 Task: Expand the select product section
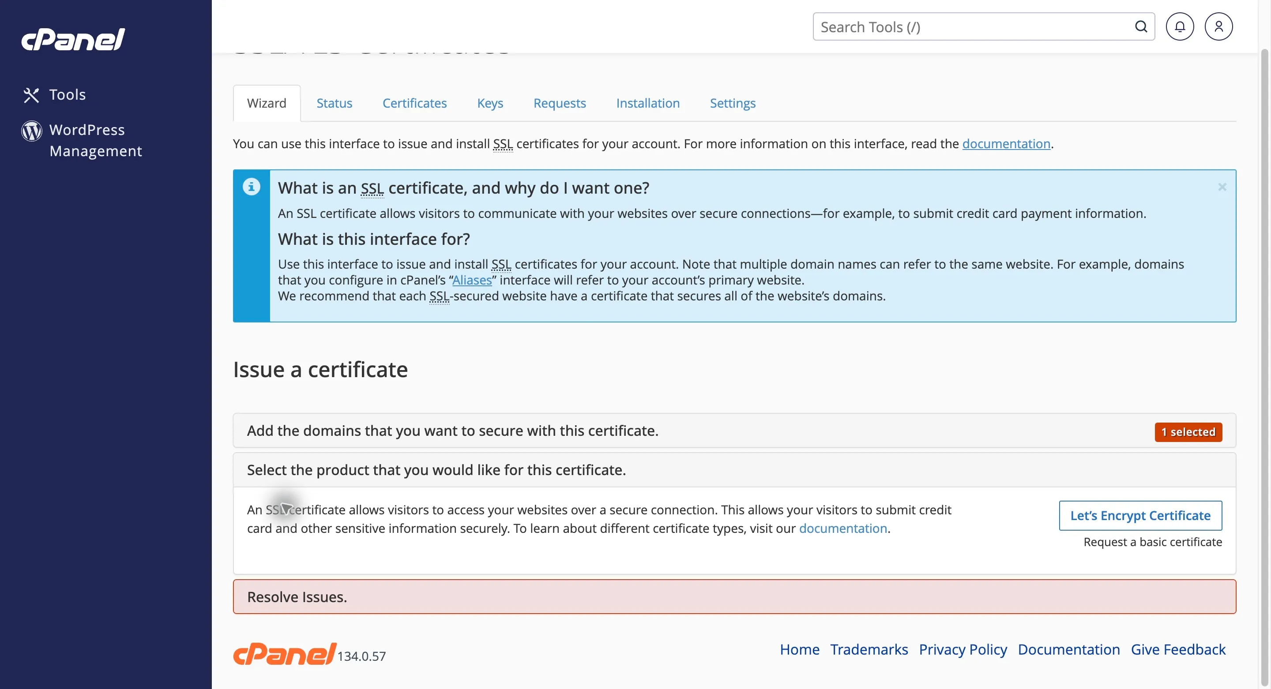tap(734, 470)
